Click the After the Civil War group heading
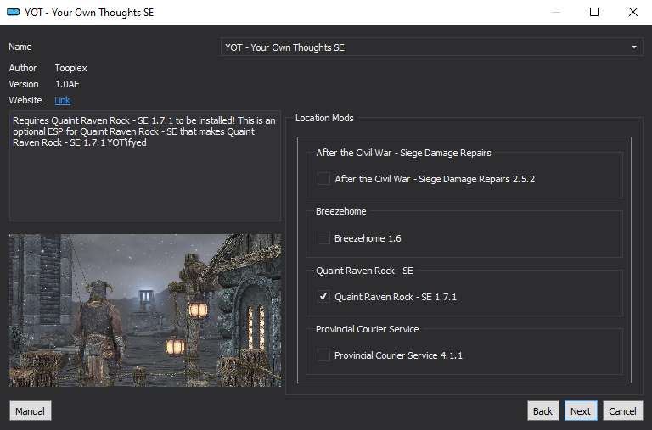 [x=403, y=153]
